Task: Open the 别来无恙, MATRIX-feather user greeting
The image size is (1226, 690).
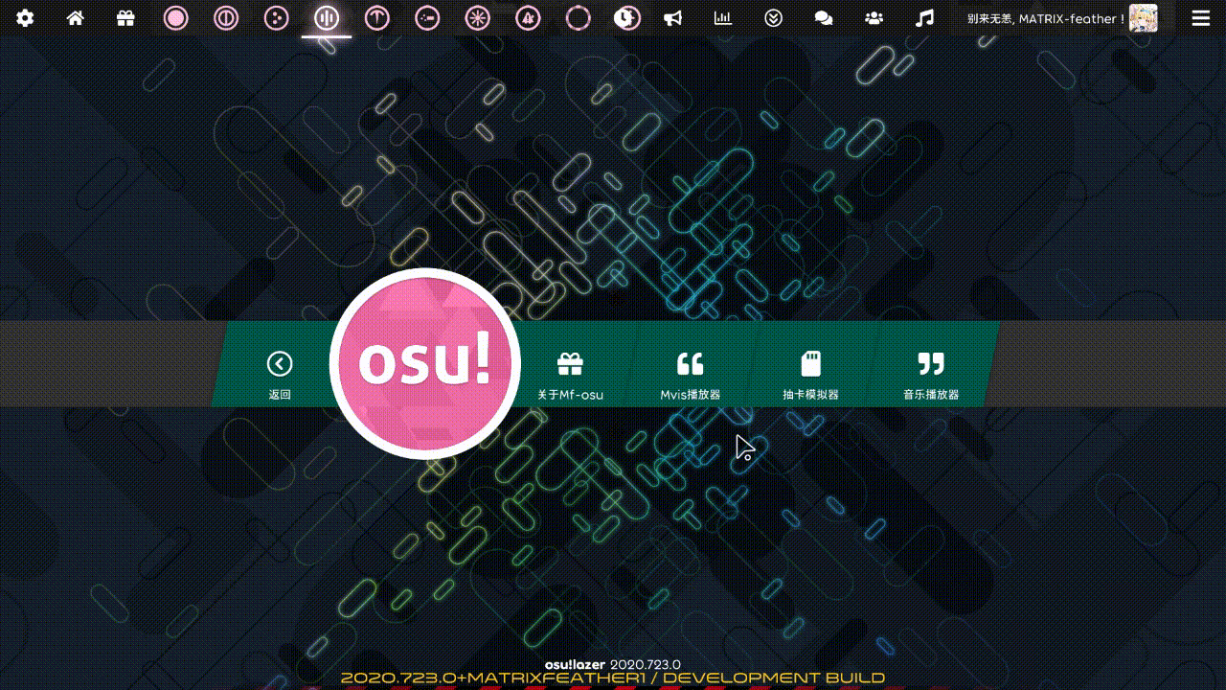Action: point(1045,18)
